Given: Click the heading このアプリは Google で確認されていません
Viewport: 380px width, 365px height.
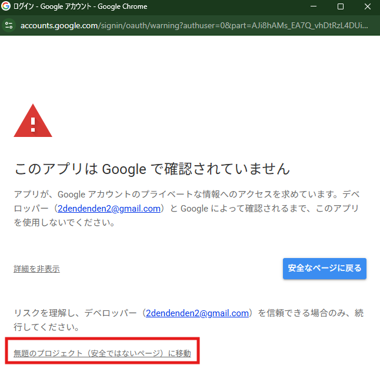Looking at the screenshot, I should 152,169.
